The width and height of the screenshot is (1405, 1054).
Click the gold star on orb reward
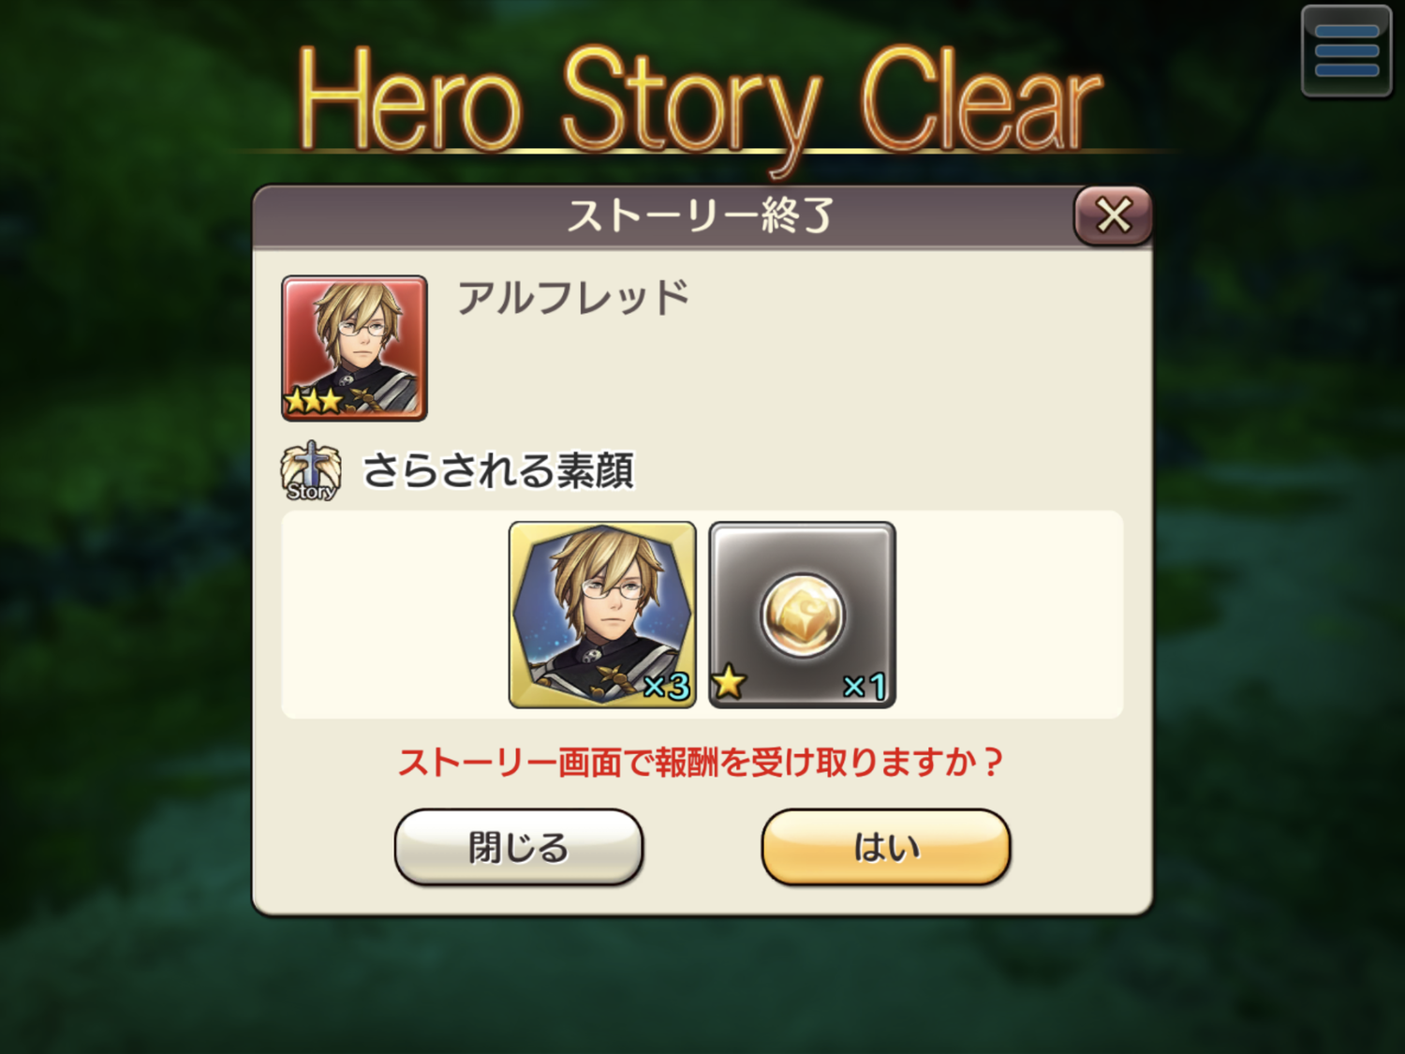pyautogui.click(x=729, y=683)
